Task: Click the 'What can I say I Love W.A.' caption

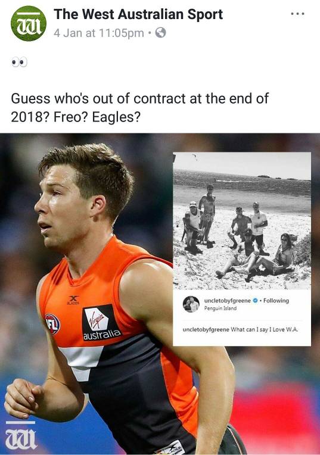Action: (265, 330)
